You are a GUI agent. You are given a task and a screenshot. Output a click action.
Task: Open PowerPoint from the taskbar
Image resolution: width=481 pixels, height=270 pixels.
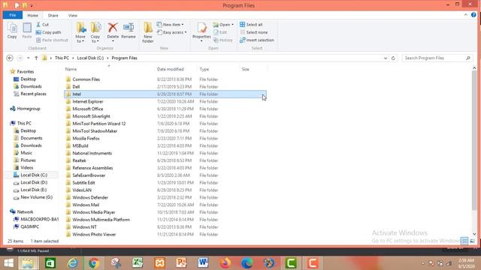coord(181,263)
